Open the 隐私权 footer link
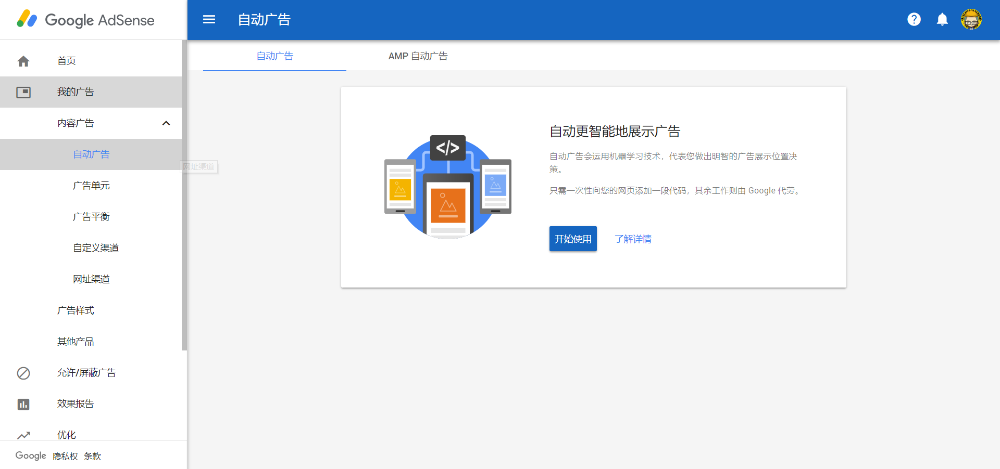 coord(65,456)
